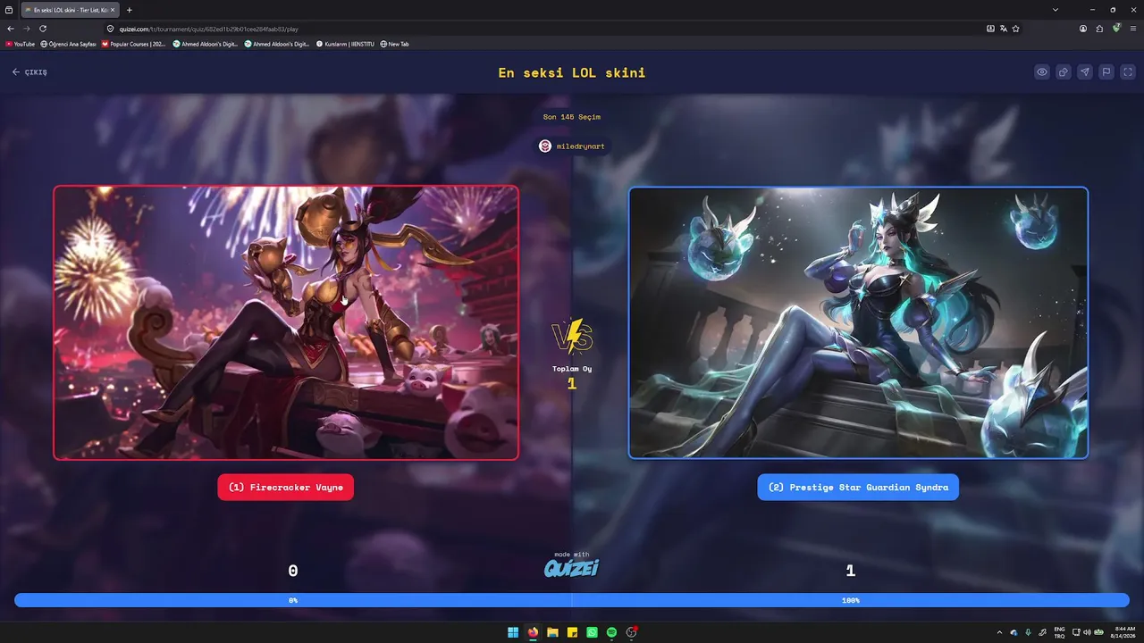The height and width of the screenshot is (643, 1144).
Task: Click the shuffle shapes icon in quiz header
Action: coord(1064,72)
